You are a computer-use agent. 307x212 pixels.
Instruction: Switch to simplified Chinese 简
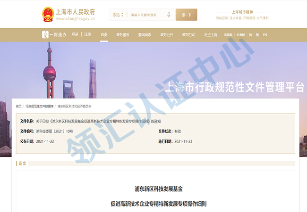pyautogui.click(x=250, y=35)
